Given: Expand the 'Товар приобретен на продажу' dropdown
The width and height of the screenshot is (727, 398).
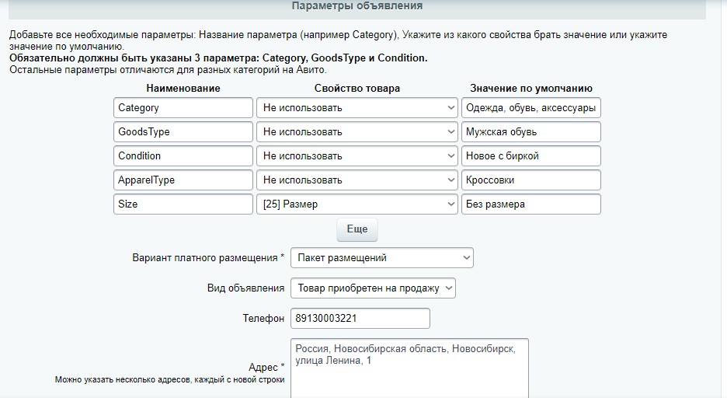Looking at the screenshot, I should pos(373,288).
